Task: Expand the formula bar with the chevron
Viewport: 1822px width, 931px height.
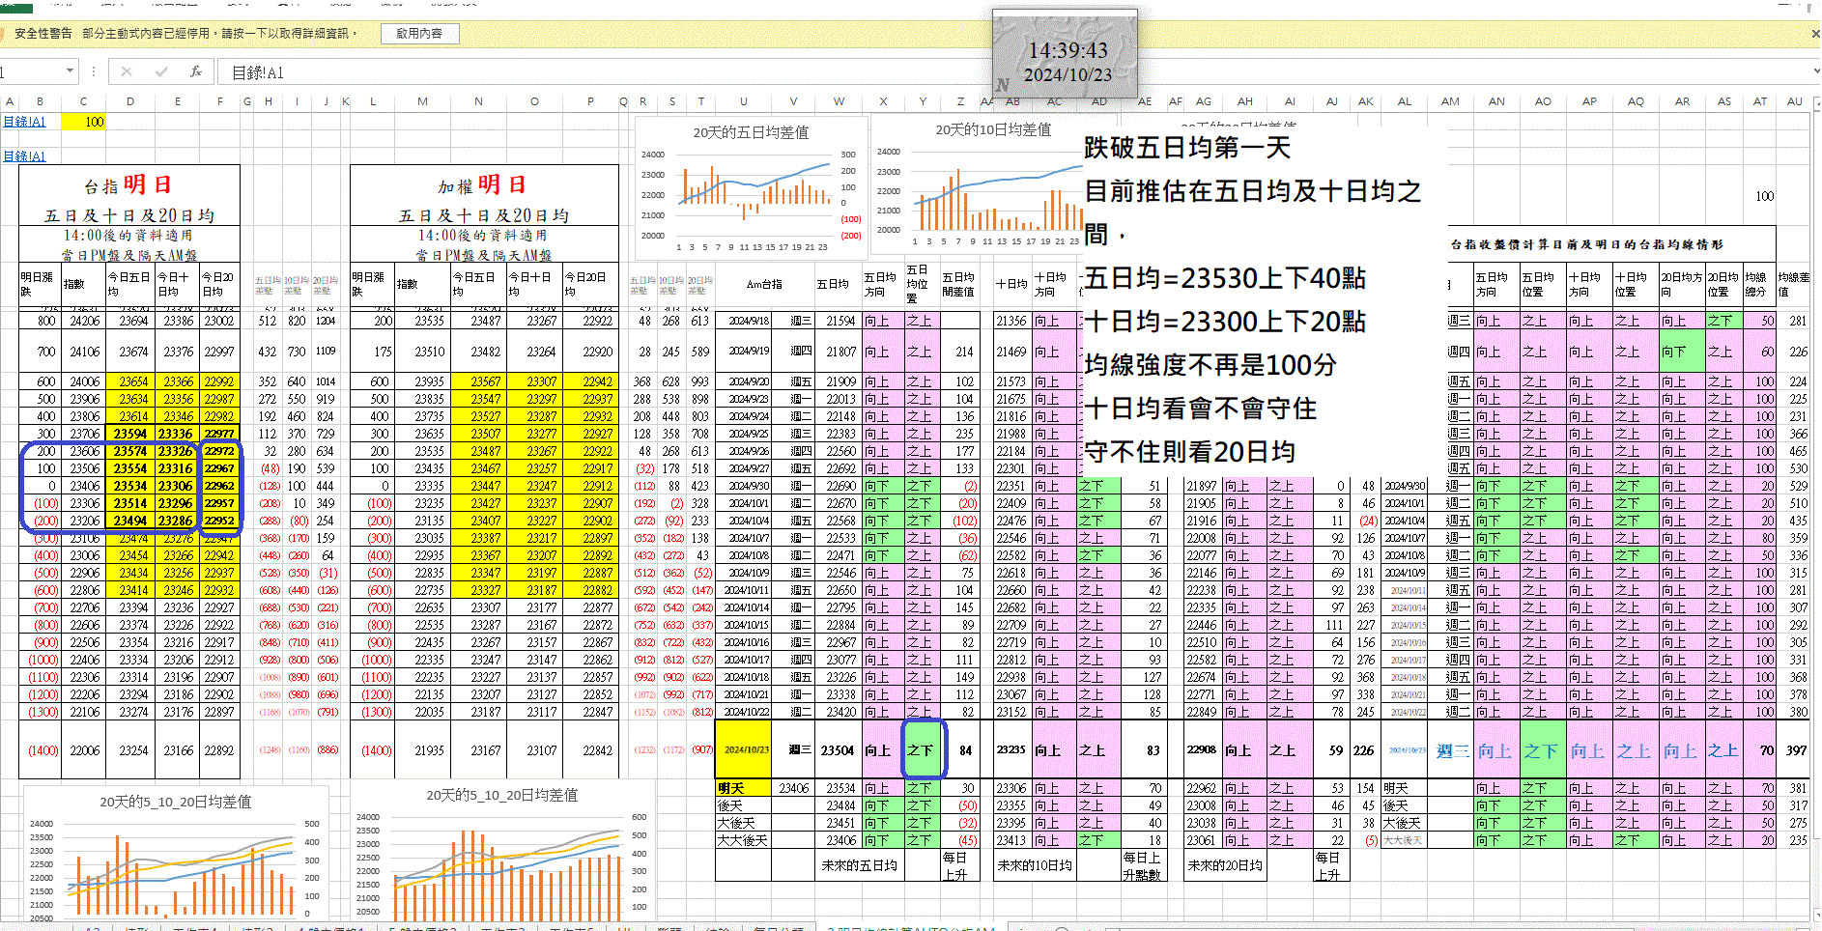Action: [1815, 71]
